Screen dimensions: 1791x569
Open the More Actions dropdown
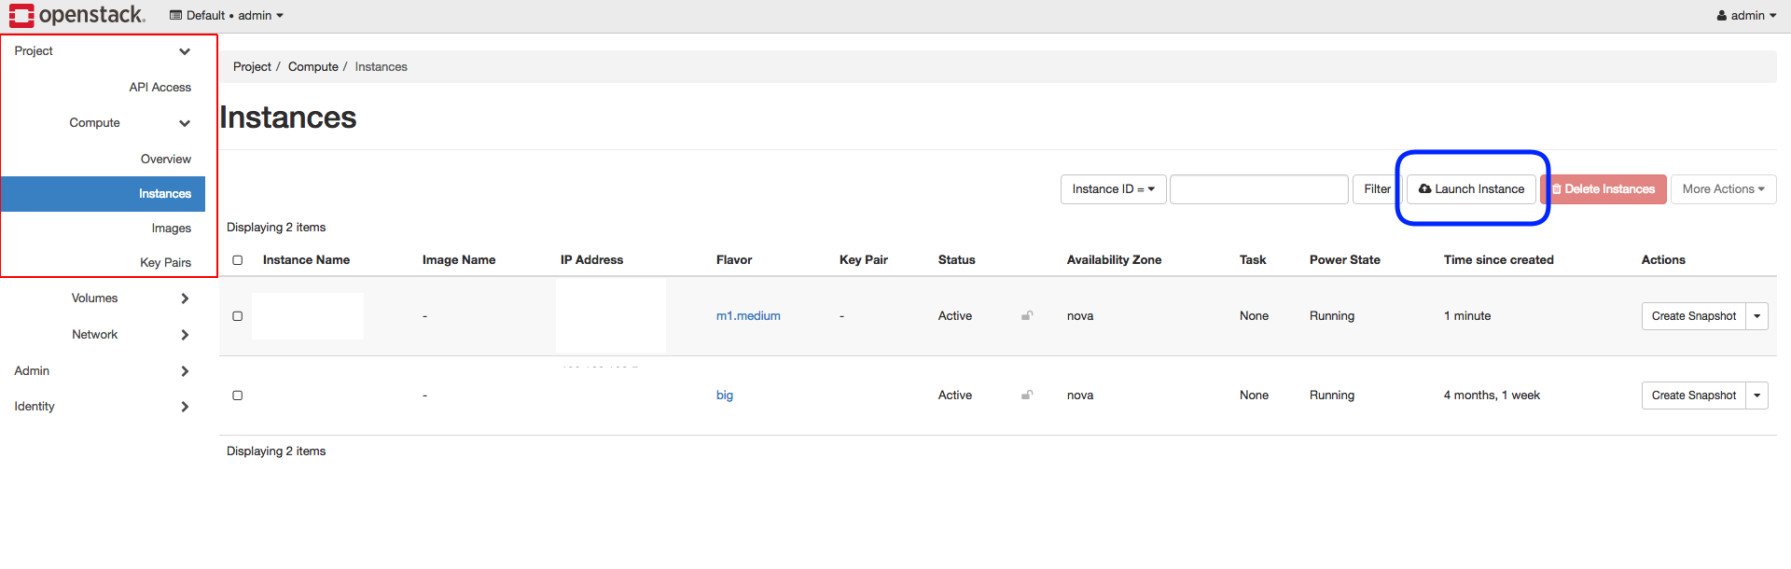(x=1723, y=189)
